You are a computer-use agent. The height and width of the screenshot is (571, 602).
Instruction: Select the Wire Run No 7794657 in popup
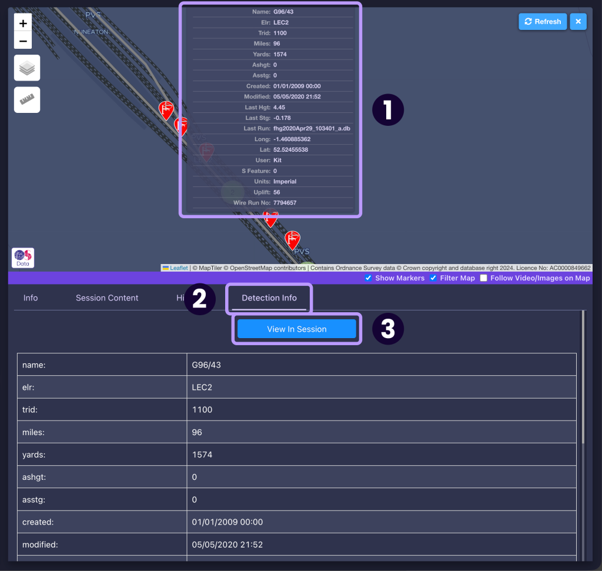click(x=285, y=203)
